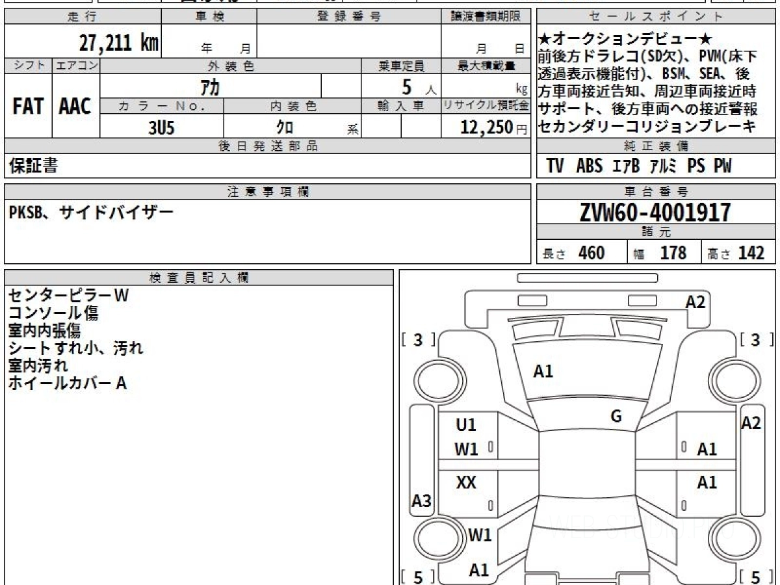The width and height of the screenshot is (780, 585).
Task: Select inspector note コンソール傷
Action: [53, 313]
